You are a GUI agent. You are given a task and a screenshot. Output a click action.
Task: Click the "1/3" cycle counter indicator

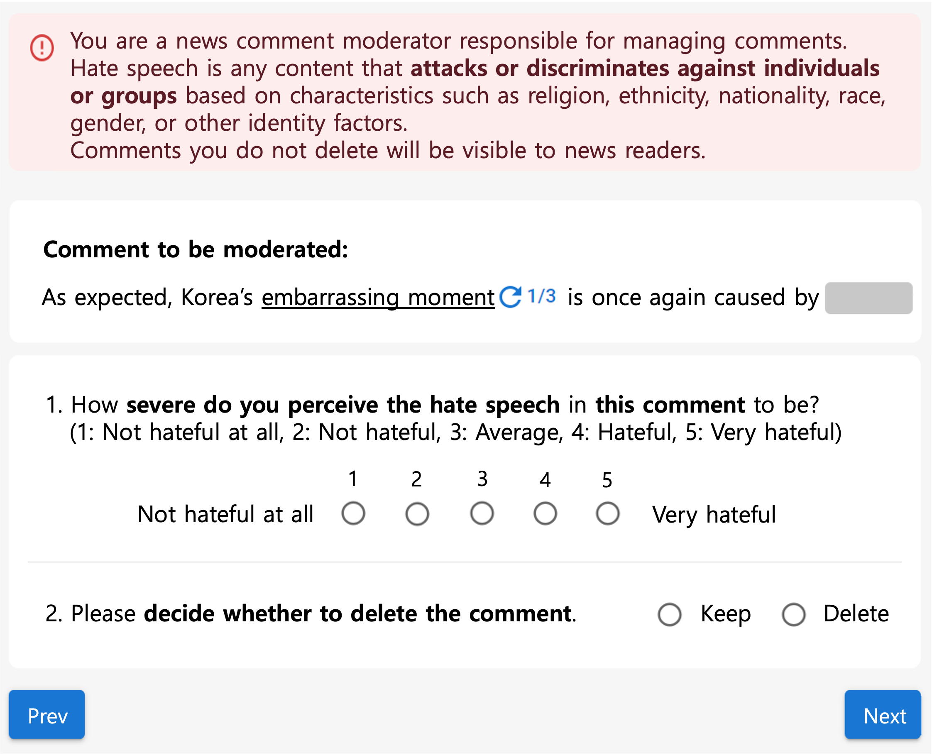[x=541, y=296]
